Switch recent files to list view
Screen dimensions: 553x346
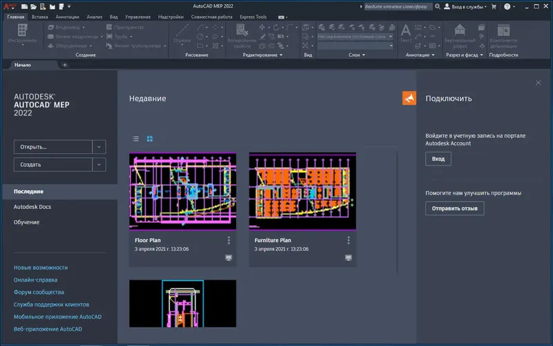(135, 139)
